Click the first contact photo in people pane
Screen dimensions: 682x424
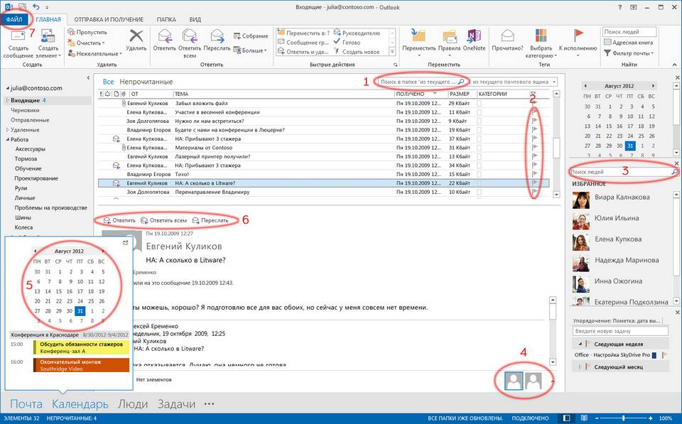[581, 200]
